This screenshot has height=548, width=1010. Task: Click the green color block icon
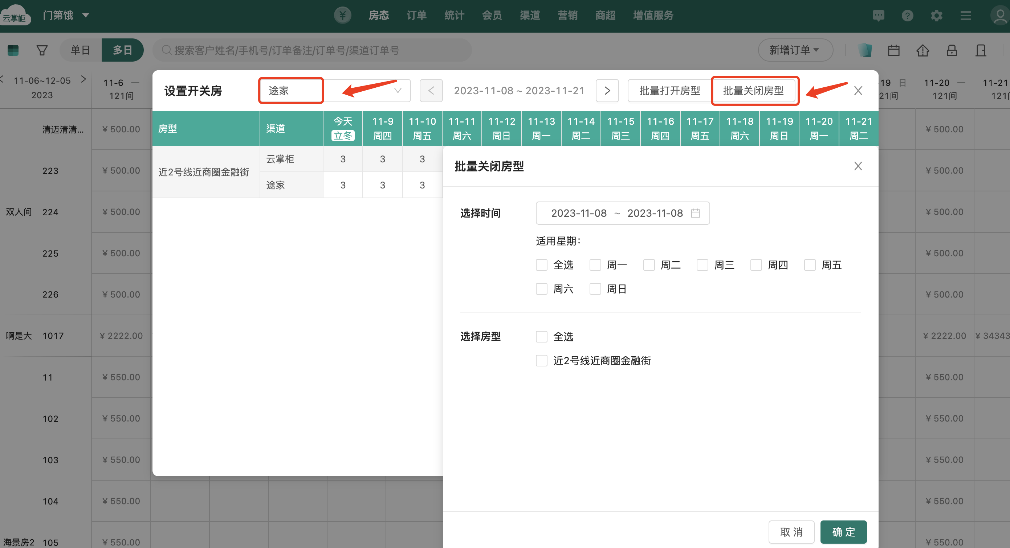pyautogui.click(x=13, y=50)
